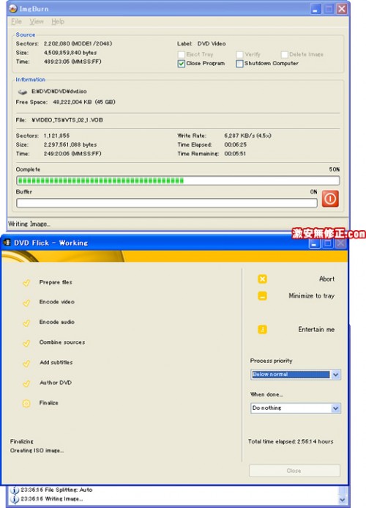Screen dimensions: 366x508
Task: Click the Minimize to tray icon
Action: tap(263, 296)
